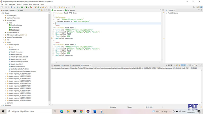The width and height of the screenshot is (203, 114).
Task: Select karate-summary.html file
Action: click(18, 59)
